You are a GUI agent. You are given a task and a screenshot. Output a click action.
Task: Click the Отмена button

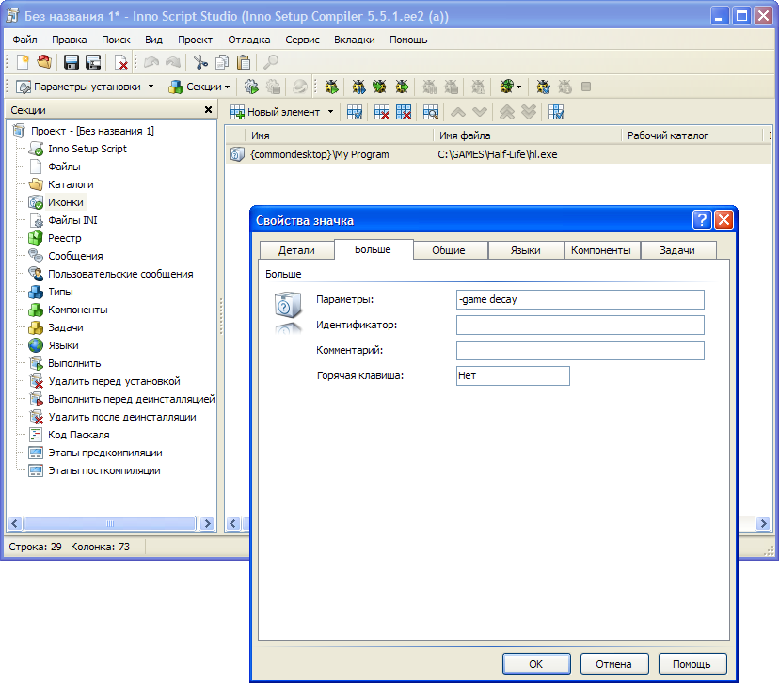pyautogui.click(x=613, y=663)
